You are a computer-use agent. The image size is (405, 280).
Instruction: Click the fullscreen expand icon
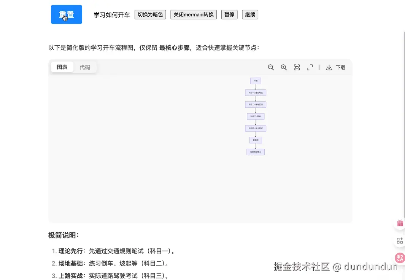[x=310, y=67]
